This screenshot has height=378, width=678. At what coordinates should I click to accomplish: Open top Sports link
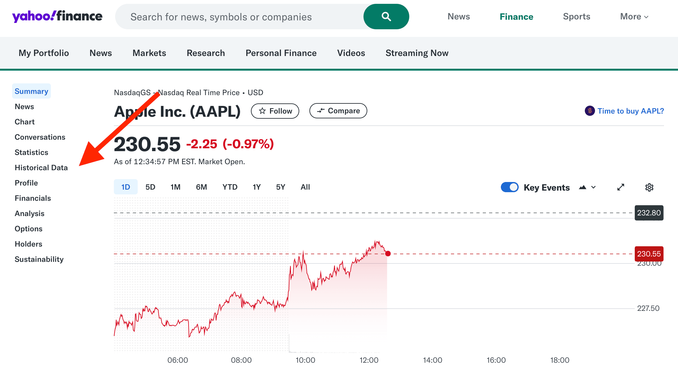pyautogui.click(x=577, y=17)
